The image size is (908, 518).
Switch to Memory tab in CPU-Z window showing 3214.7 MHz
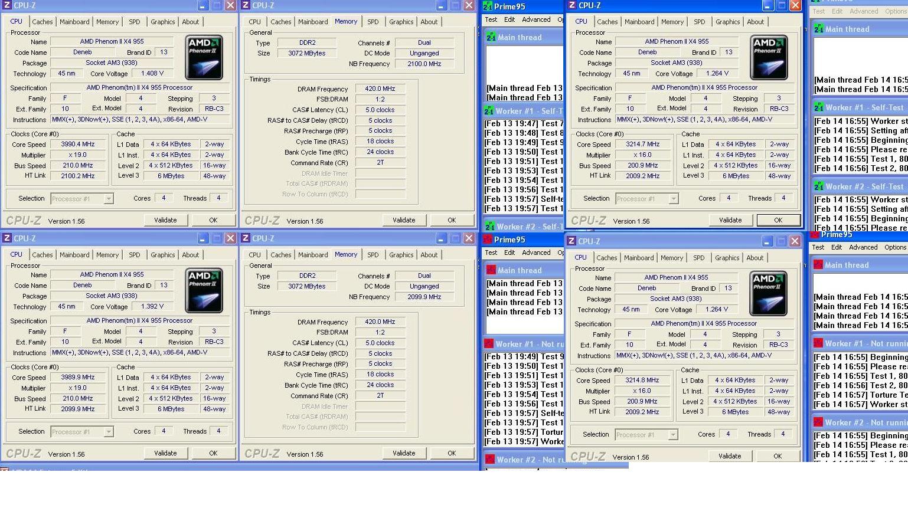pos(672,22)
